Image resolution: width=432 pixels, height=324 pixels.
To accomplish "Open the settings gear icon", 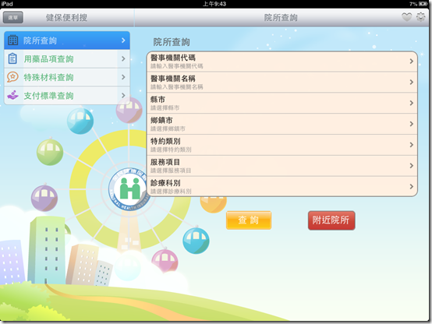I will click(x=420, y=17).
